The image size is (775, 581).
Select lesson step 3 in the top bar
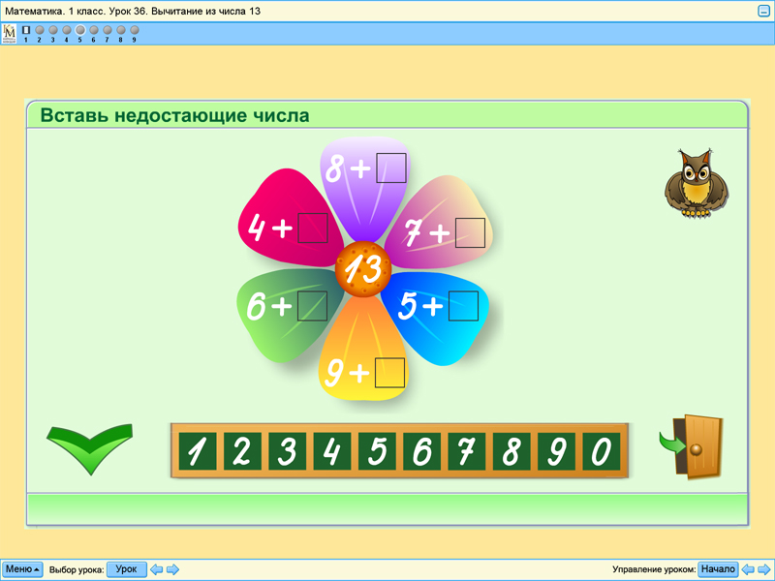[52, 30]
